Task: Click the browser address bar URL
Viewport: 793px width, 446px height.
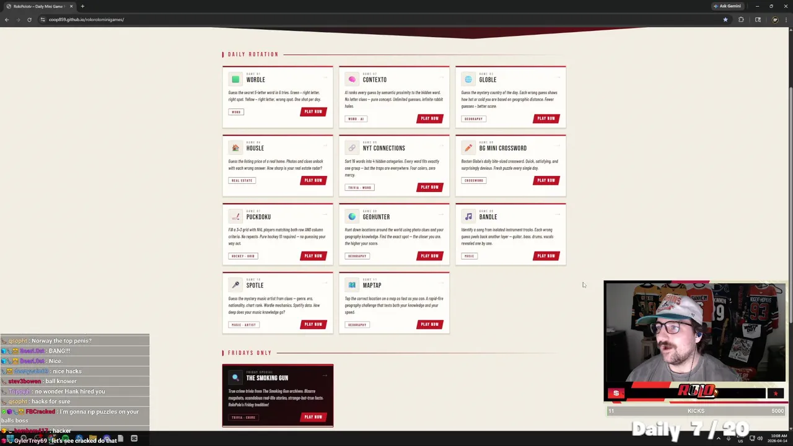Action: click(x=86, y=19)
